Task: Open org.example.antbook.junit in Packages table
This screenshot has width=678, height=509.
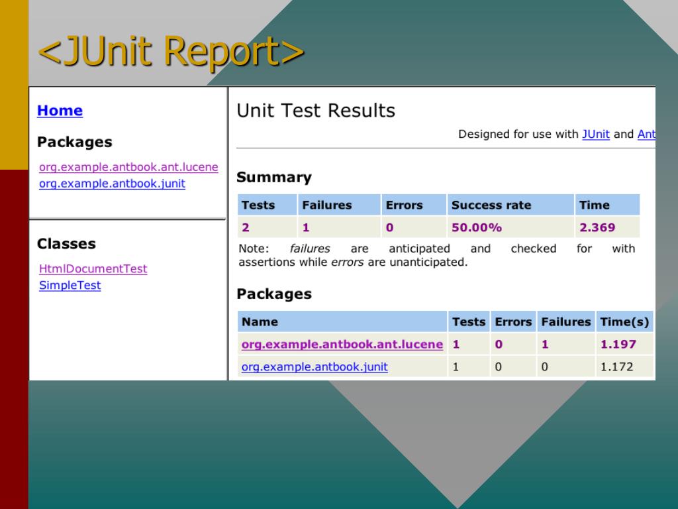Action: [x=315, y=367]
